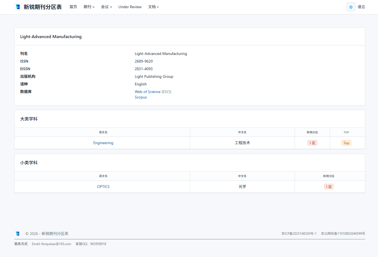Click the fenqubiao@163.com email address
The width and height of the screenshot is (378, 257).
[56, 244]
